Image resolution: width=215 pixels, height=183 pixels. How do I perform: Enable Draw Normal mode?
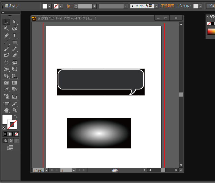(x=5, y=141)
